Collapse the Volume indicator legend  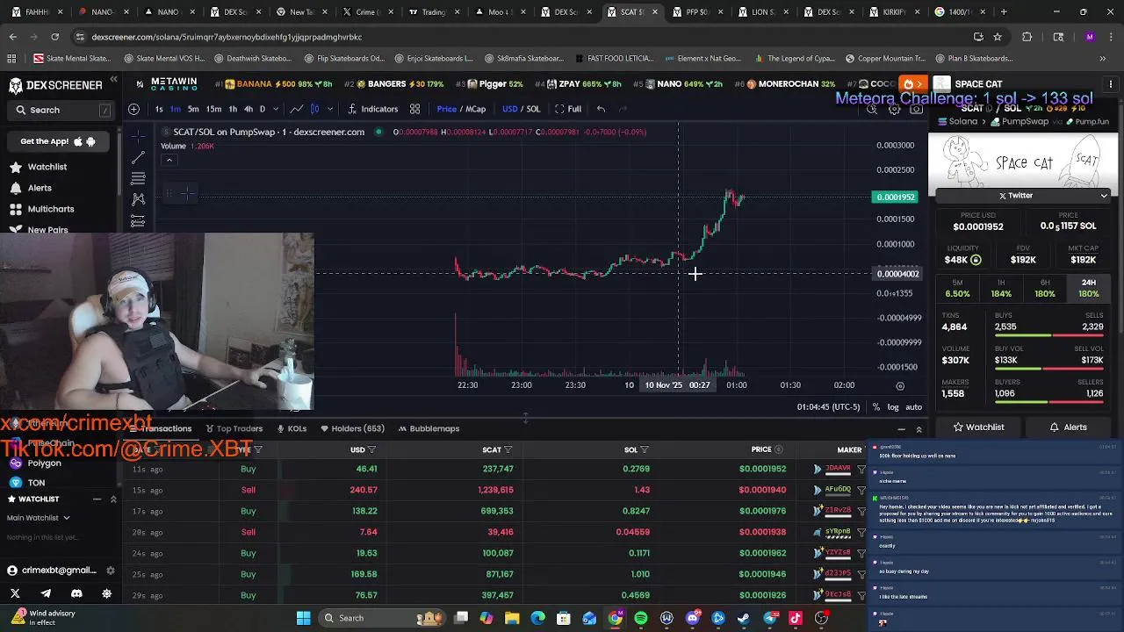[x=169, y=160]
